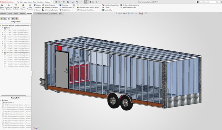The image size is (222, 130).
Task: Open On Demand Manufacturing
Action: 129,5
